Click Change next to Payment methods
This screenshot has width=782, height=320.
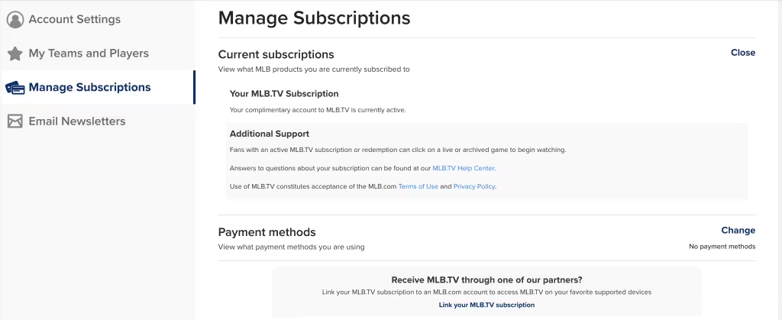(738, 231)
